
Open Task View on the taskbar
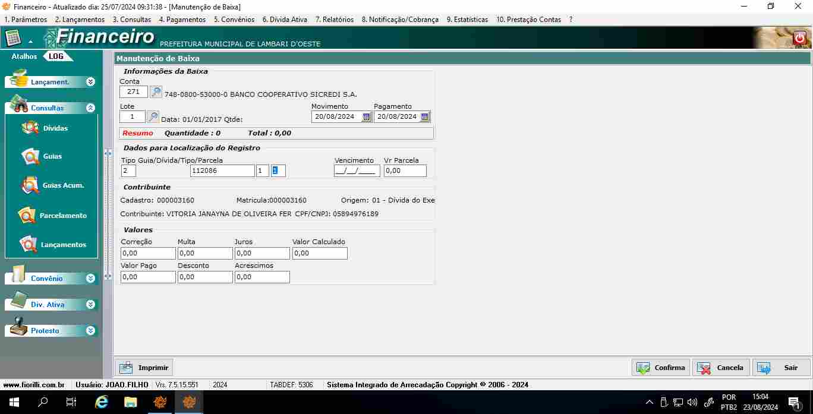tap(71, 402)
